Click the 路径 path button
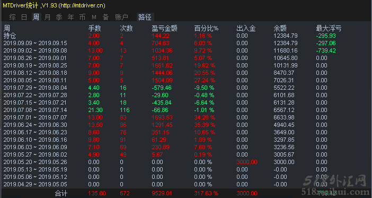Image resolution: width=372 pixels, height=198 pixels. [145, 17]
